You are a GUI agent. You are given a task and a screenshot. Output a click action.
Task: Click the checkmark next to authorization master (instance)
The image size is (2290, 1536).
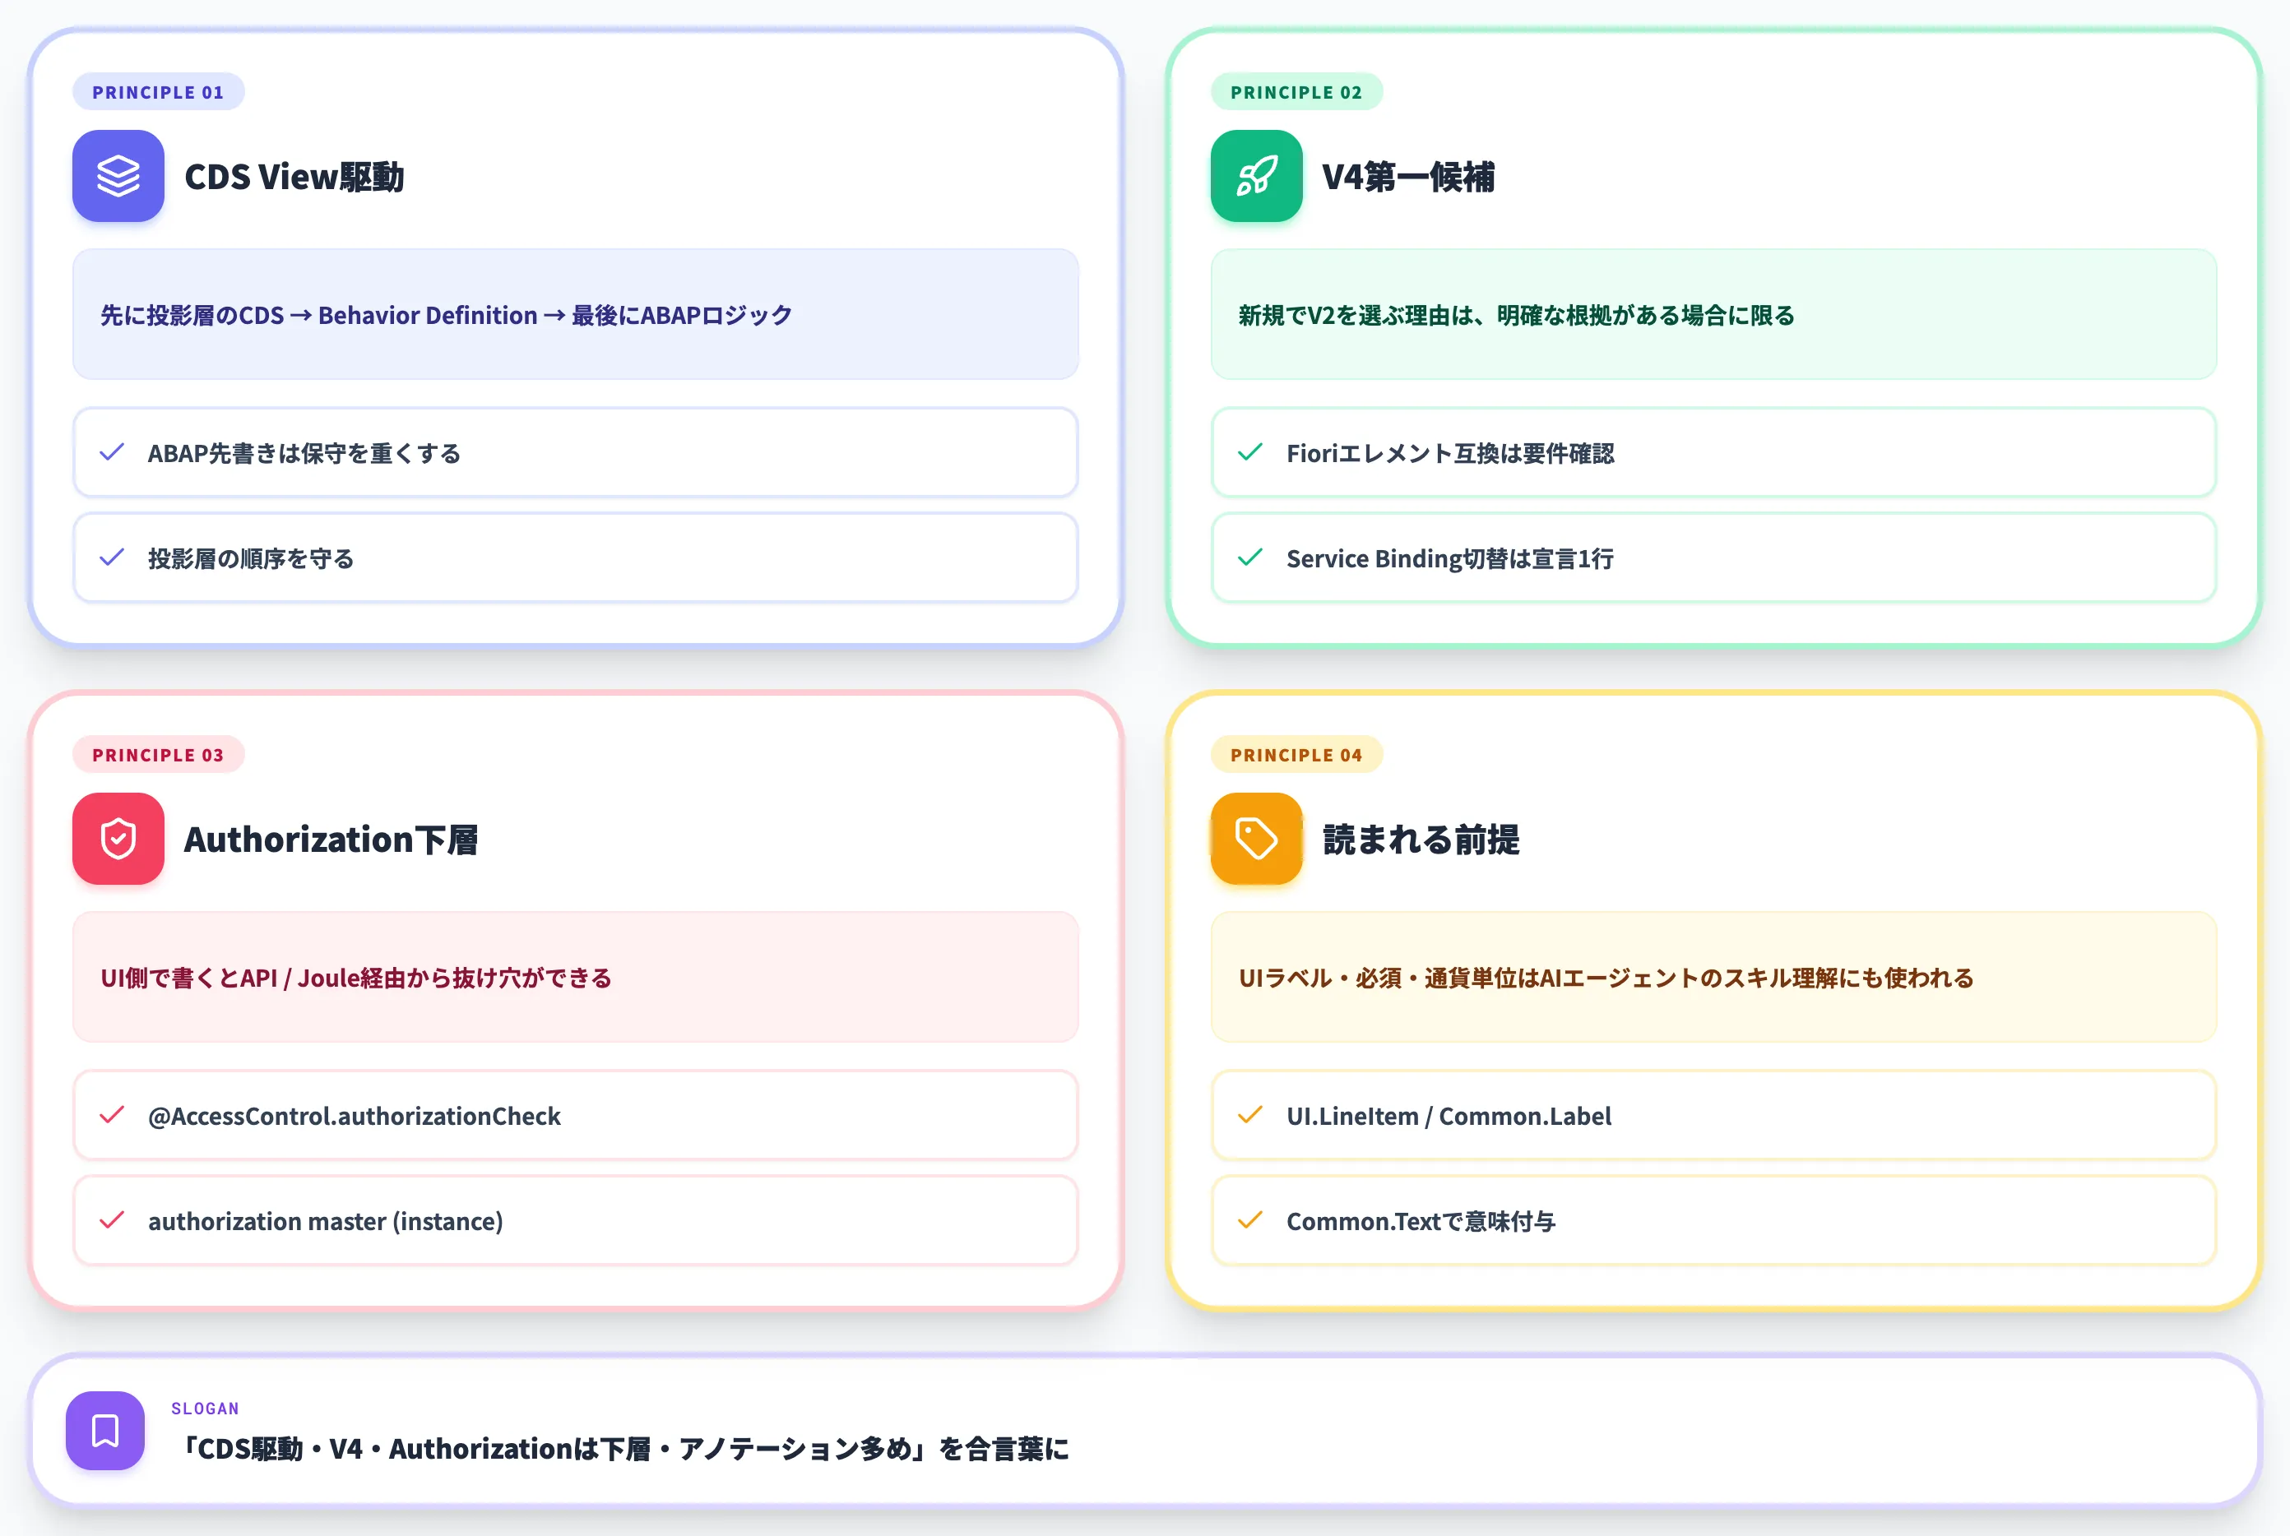point(113,1219)
